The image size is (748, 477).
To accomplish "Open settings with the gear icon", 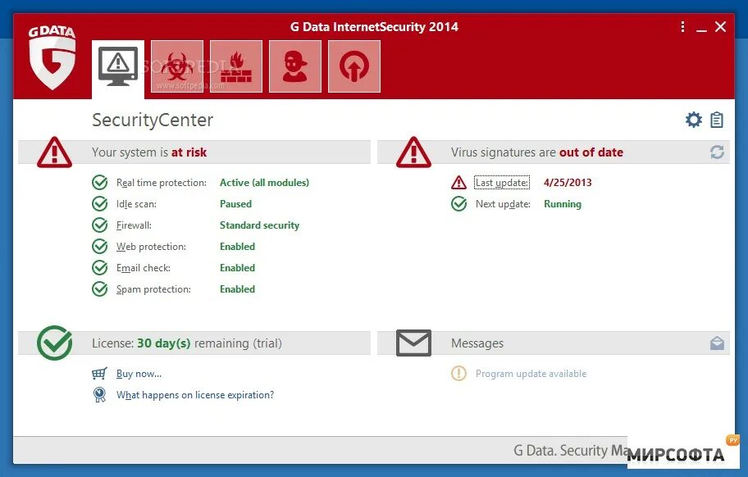I will click(x=694, y=120).
